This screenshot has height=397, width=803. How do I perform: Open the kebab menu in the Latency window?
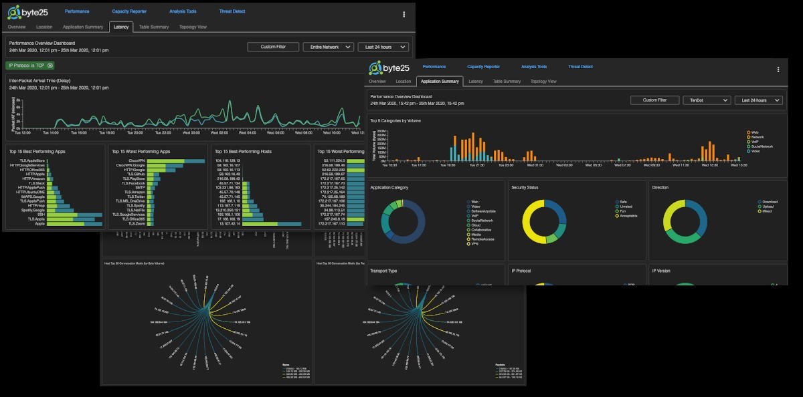click(x=404, y=14)
